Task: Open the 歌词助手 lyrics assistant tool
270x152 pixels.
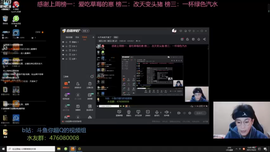Action: (x=90, y=107)
